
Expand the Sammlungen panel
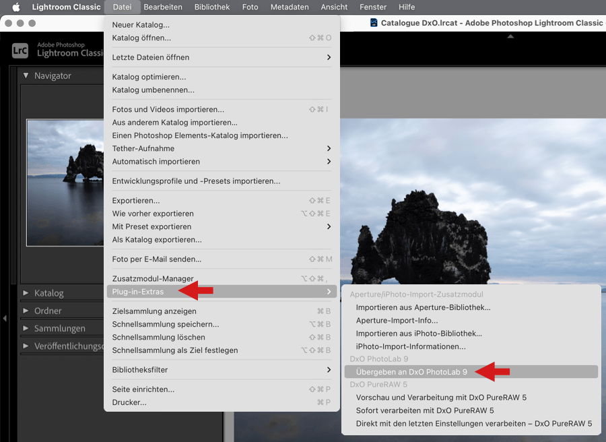pos(26,328)
